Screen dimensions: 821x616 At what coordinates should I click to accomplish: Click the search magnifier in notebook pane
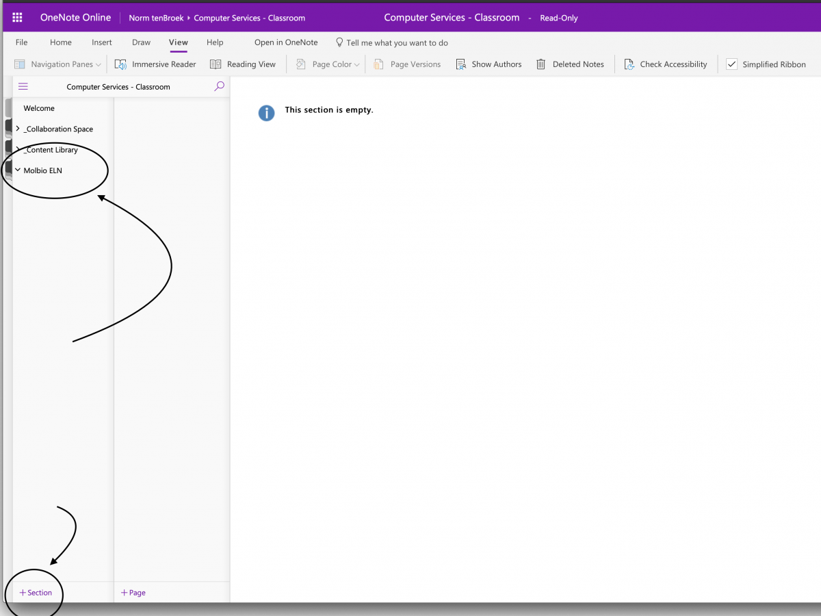[219, 86]
